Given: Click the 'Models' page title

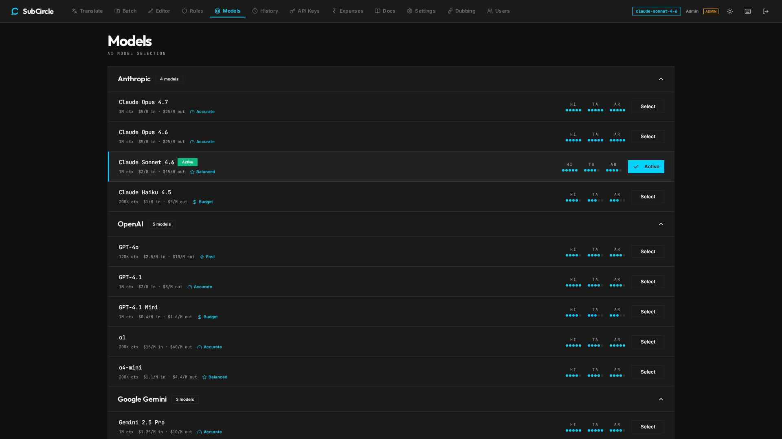Looking at the screenshot, I should pos(130,41).
